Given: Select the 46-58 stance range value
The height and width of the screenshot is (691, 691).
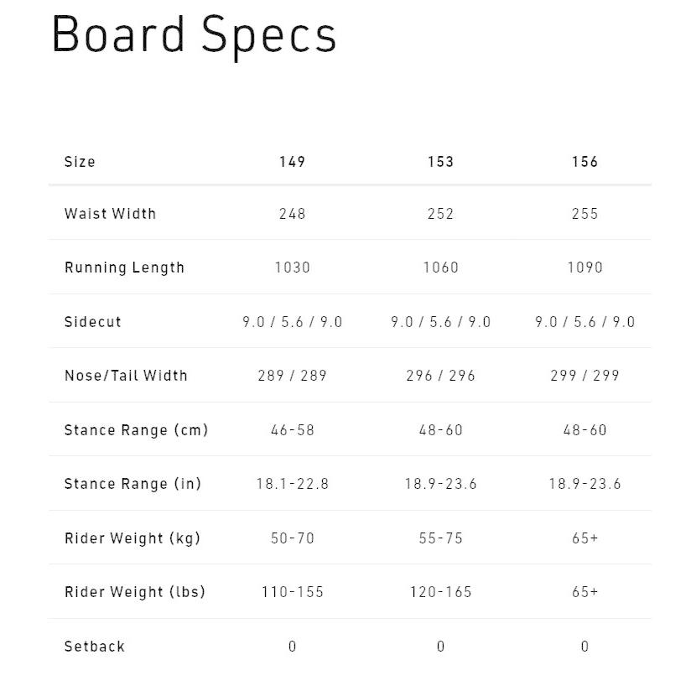Looking at the screenshot, I should click(292, 430).
